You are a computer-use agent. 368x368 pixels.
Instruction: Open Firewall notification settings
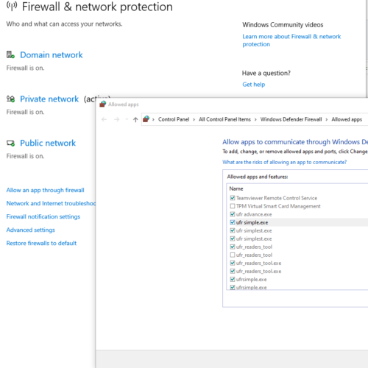coord(43,216)
